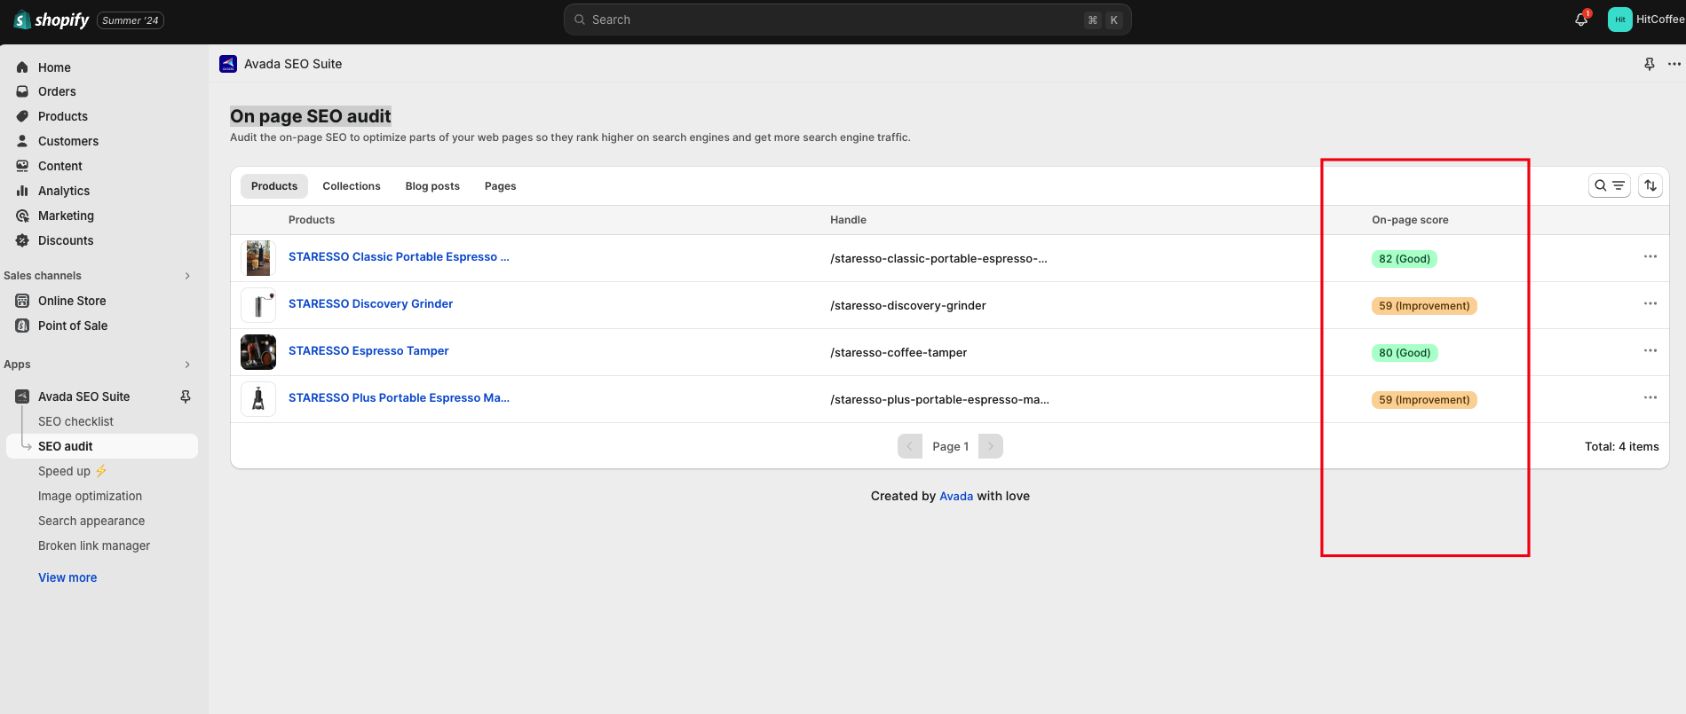This screenshot has height=714, width=1686.
Task: Open STARESSO Classic Portable Espresso product link
Action: click(398, 257)
